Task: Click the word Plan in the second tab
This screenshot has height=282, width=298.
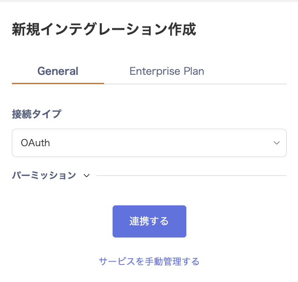Action: coord(194,71)
